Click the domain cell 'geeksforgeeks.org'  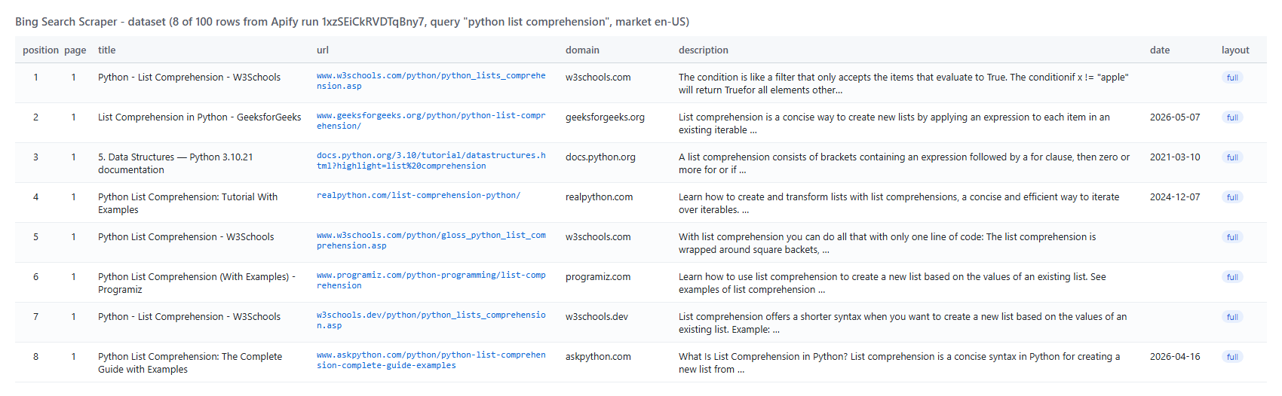(x=605, y=117)
